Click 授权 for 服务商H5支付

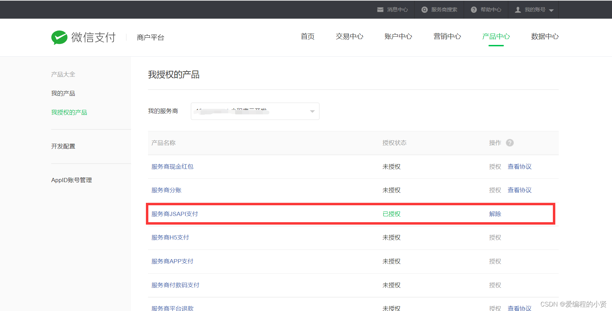495,237
